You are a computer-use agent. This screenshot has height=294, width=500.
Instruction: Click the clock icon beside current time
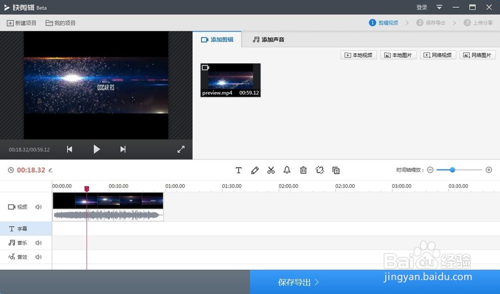11,170
